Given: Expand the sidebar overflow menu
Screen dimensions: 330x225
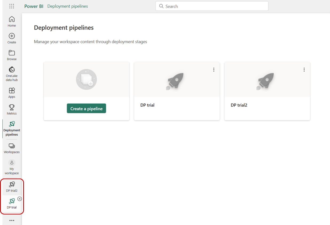Looking at the screenshot, I should click(11, 220).
